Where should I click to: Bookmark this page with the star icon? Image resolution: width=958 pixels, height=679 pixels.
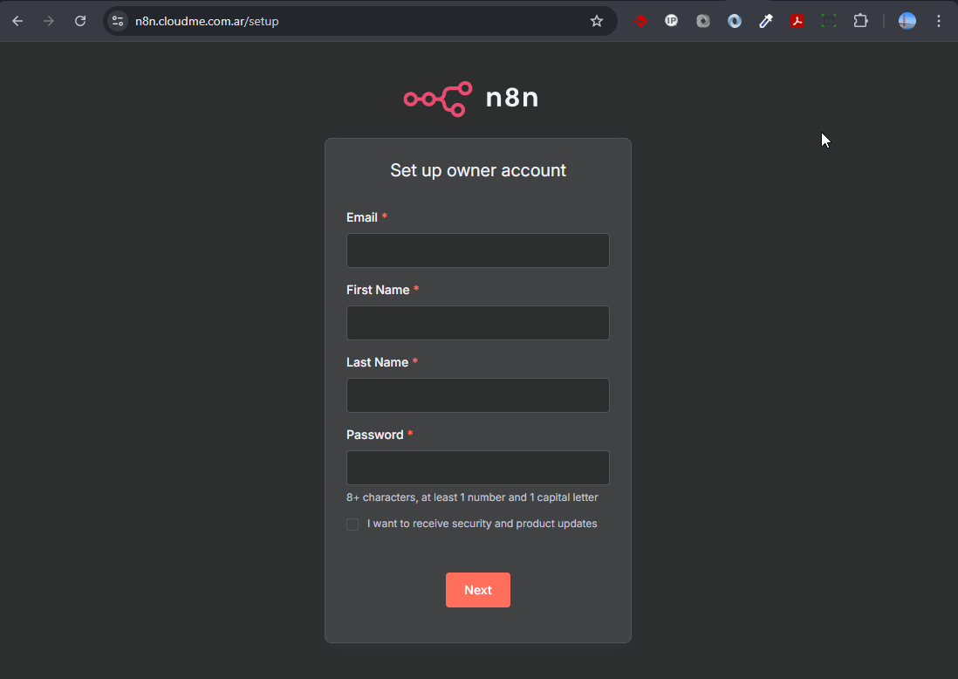click(x=597, y=21)
